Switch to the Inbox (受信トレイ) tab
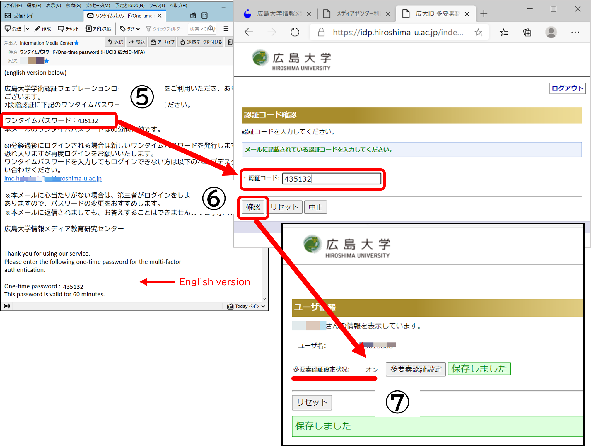Screen dimensions: 591x446 tap(19, 16)
